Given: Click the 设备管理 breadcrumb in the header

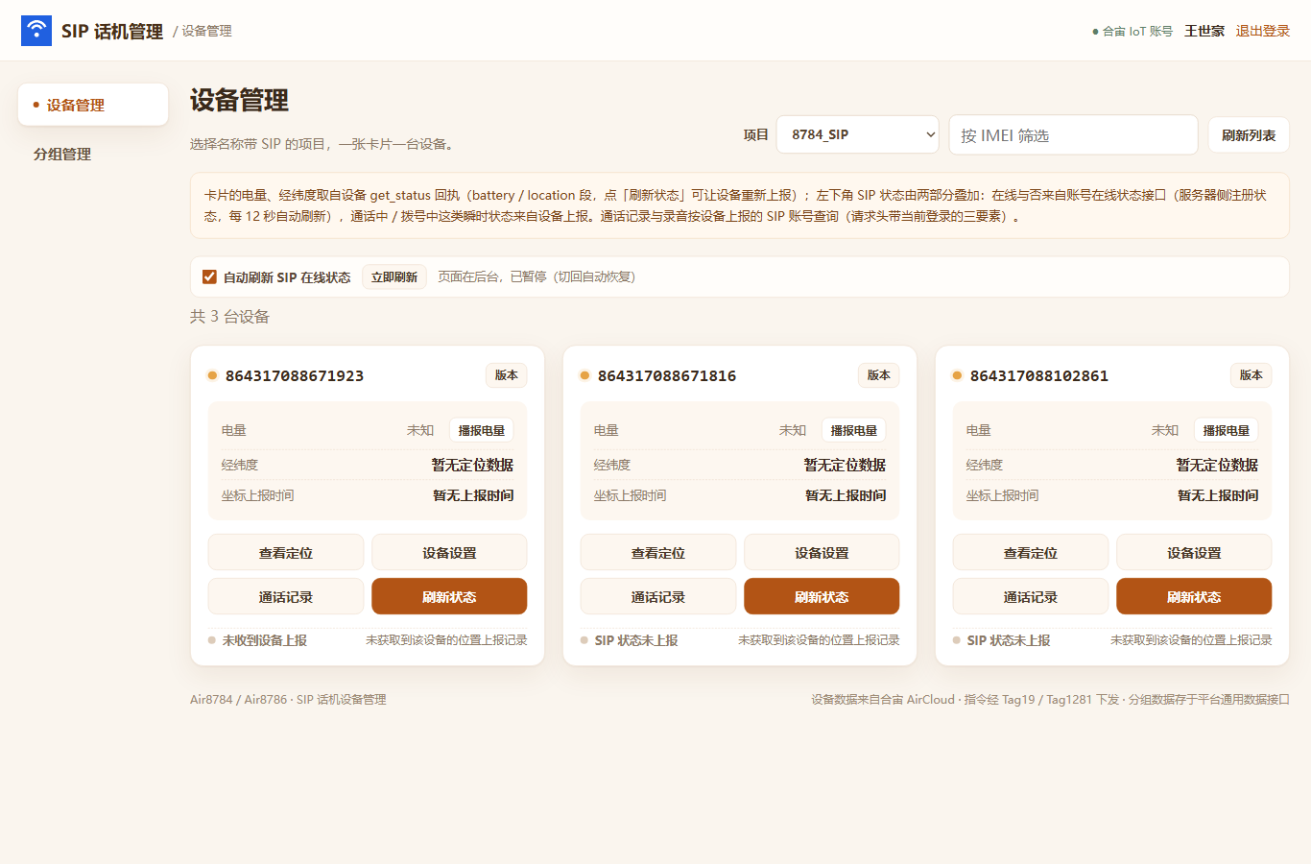Looking at the screenshot, I should tap(207, 31).
